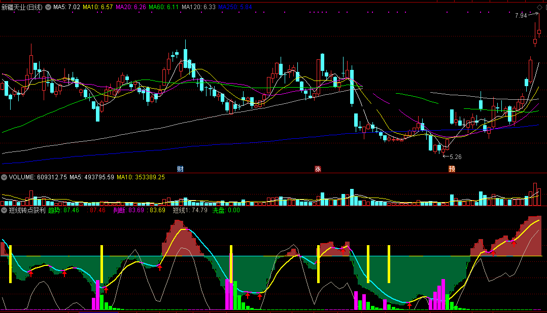
Task: Click the magenta 判断: 83.69 value
Action: [x=128, y=210]
